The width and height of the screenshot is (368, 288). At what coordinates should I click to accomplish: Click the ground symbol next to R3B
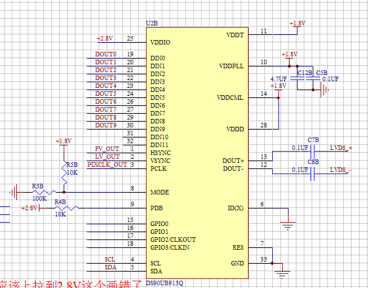(x=14, y=192)
